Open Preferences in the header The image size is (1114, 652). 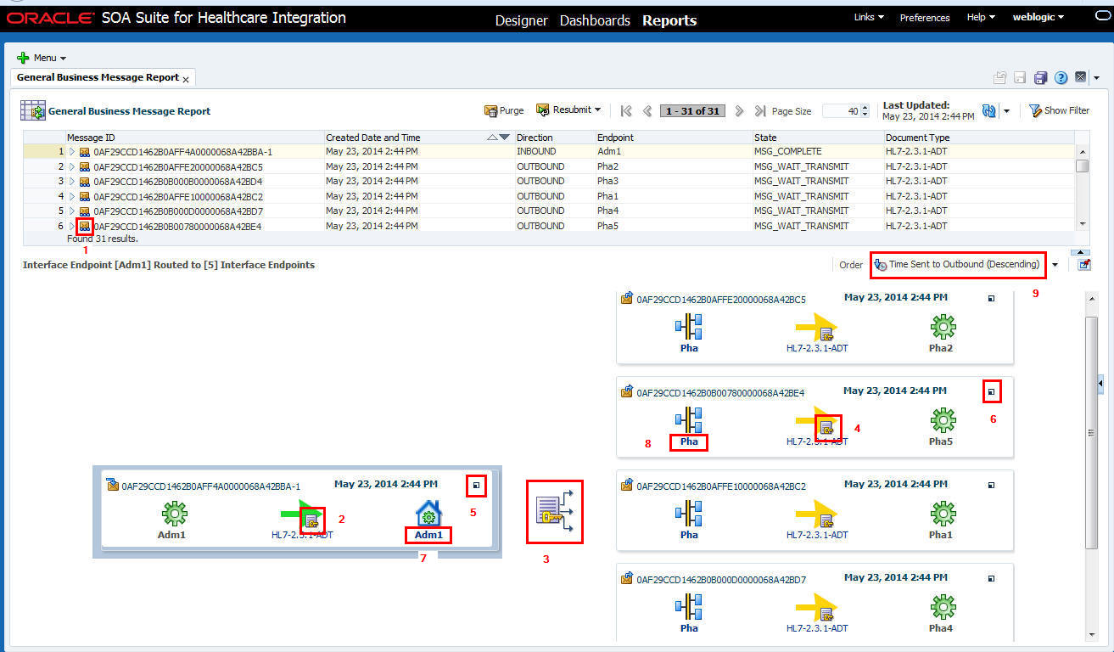pyautogui.click(x=925, y=17)
